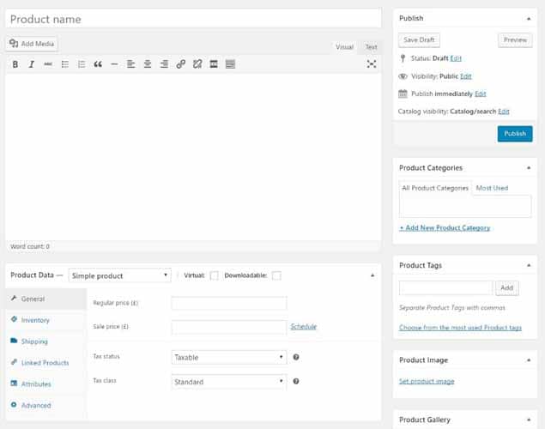Screen dimensions: 545x429
Task: Click the blue Publish button
Action: click(x=515, y=134)
